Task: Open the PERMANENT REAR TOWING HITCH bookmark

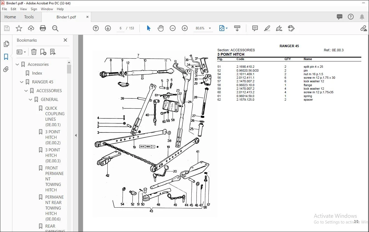Action: coord(54,208)
